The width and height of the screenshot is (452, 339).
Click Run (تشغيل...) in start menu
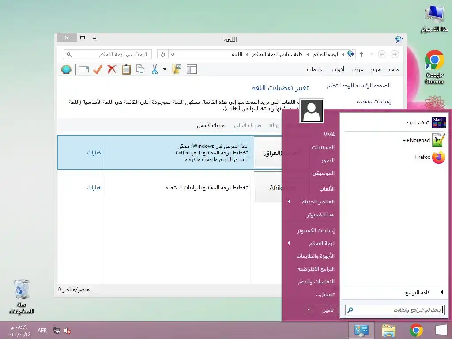coord(325,294)
